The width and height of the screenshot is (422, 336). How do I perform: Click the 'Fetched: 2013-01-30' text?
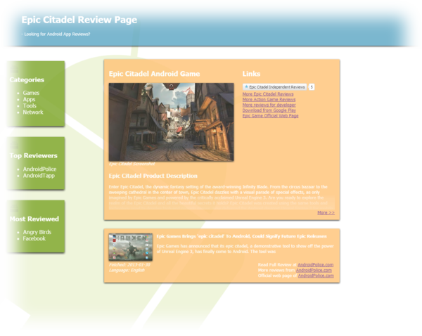click(x=129, y=265)
